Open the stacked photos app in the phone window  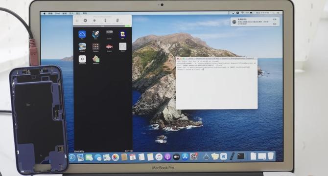(96, 59)
